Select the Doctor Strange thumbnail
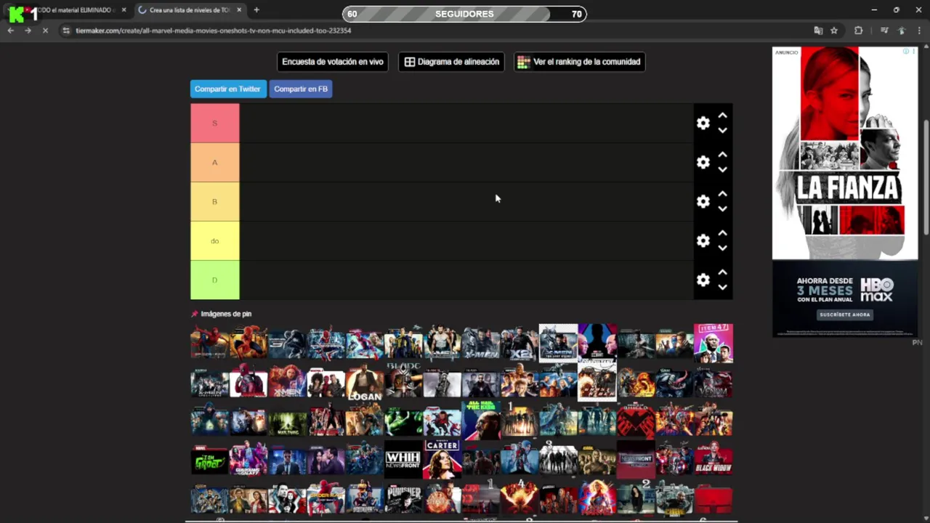The width and height of the screenshot is (930, 523). 442,500
